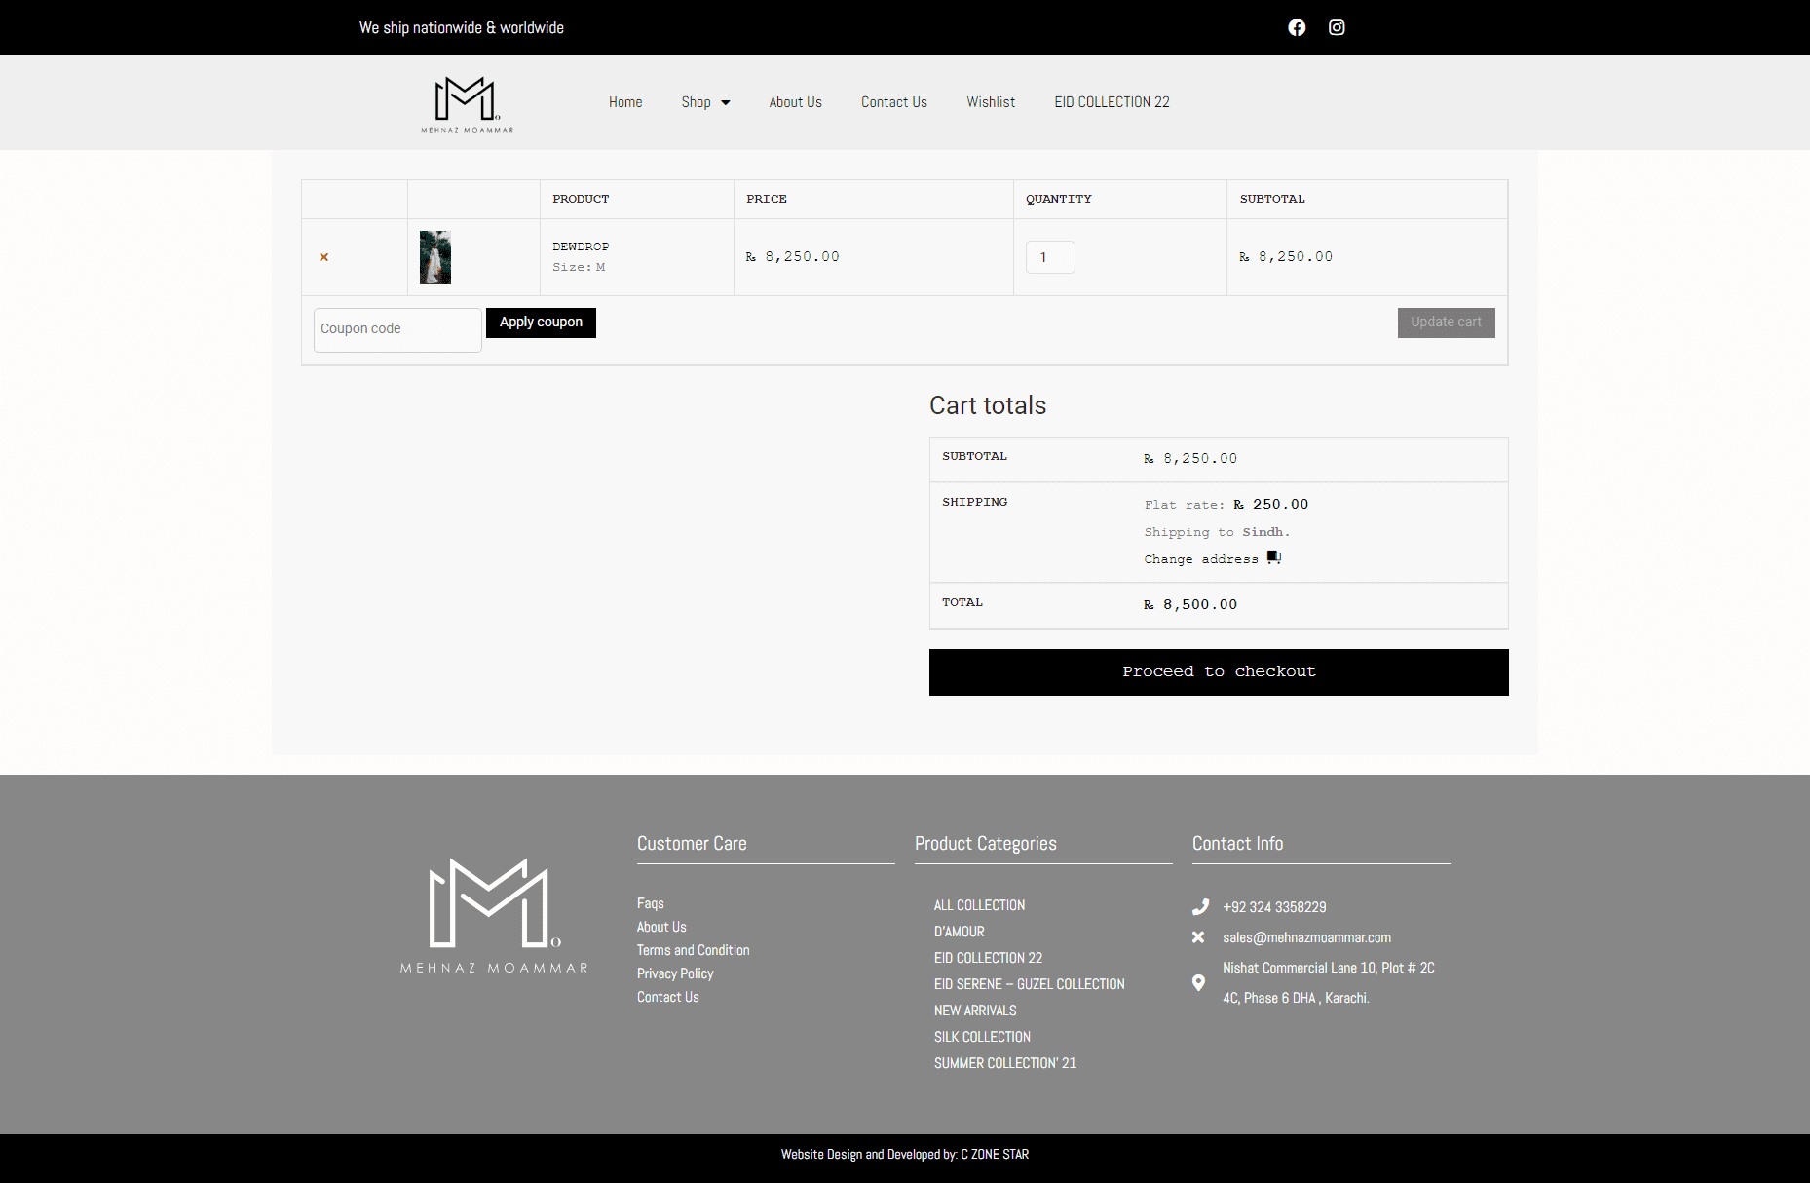This screenshot has width=1810, height=1183.
Task: Focus the Coupon code input field
Action: 397,329
